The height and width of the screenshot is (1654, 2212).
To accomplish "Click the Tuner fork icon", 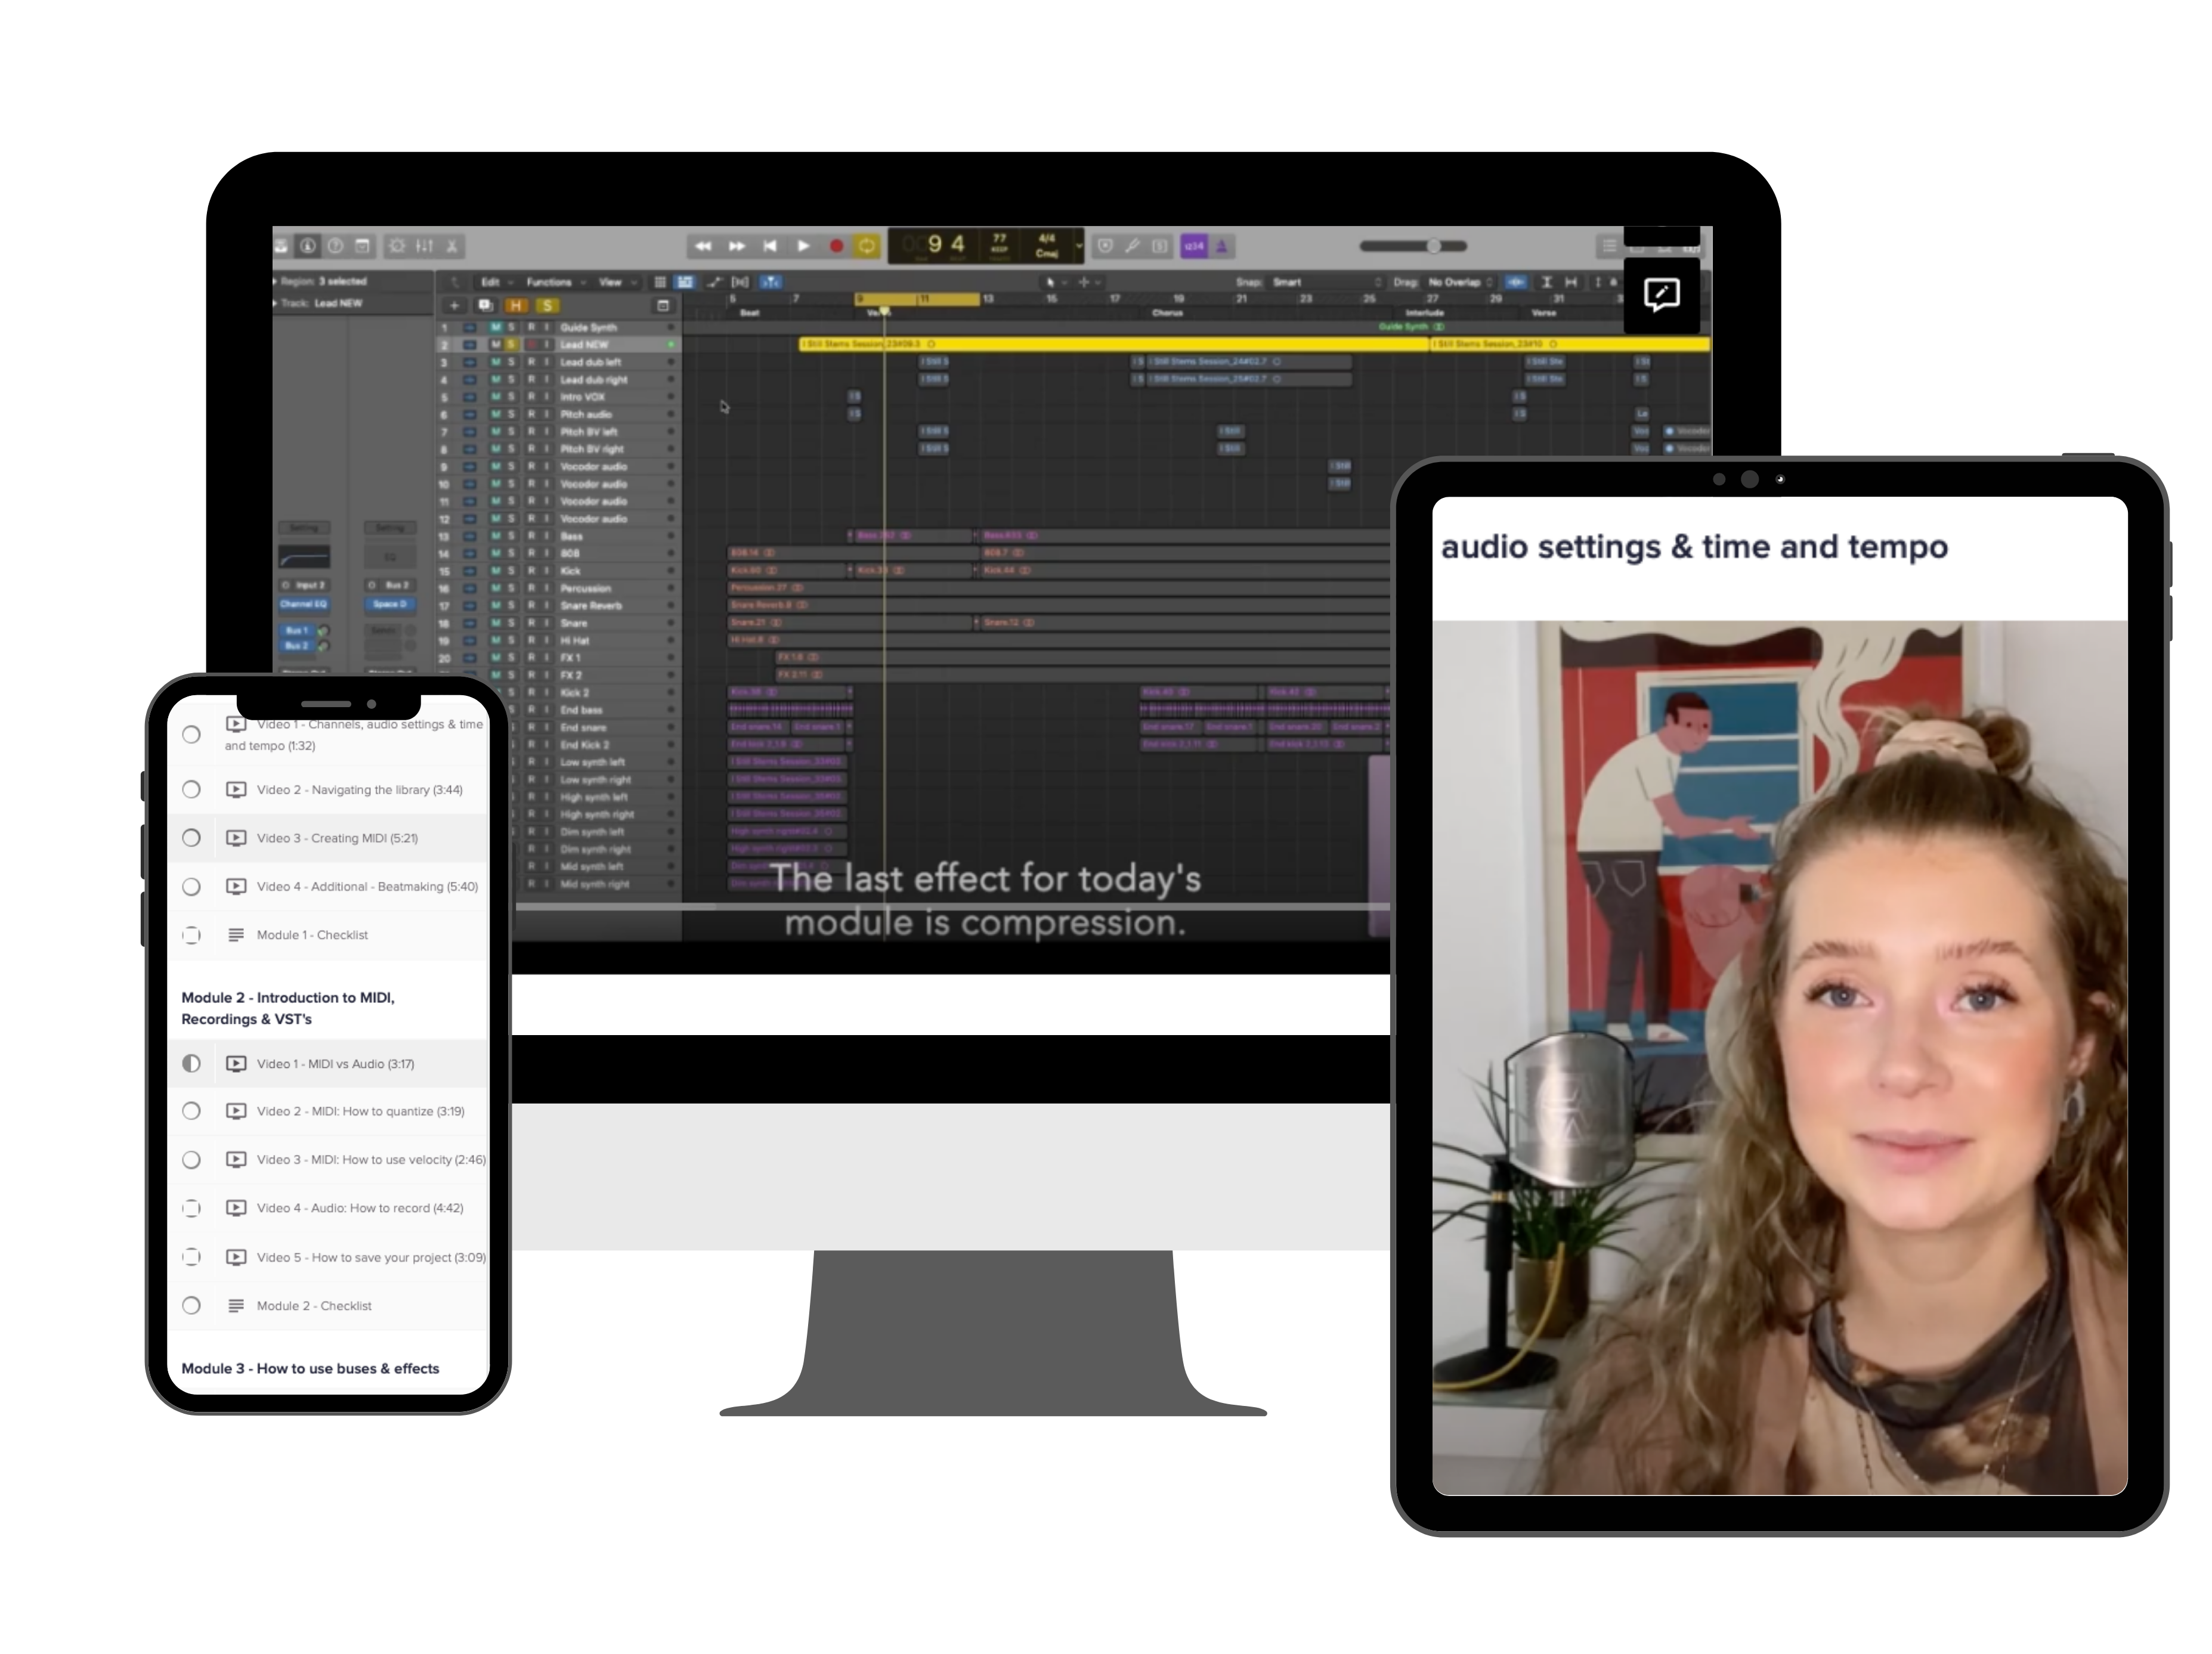I will pos(1132,246).
